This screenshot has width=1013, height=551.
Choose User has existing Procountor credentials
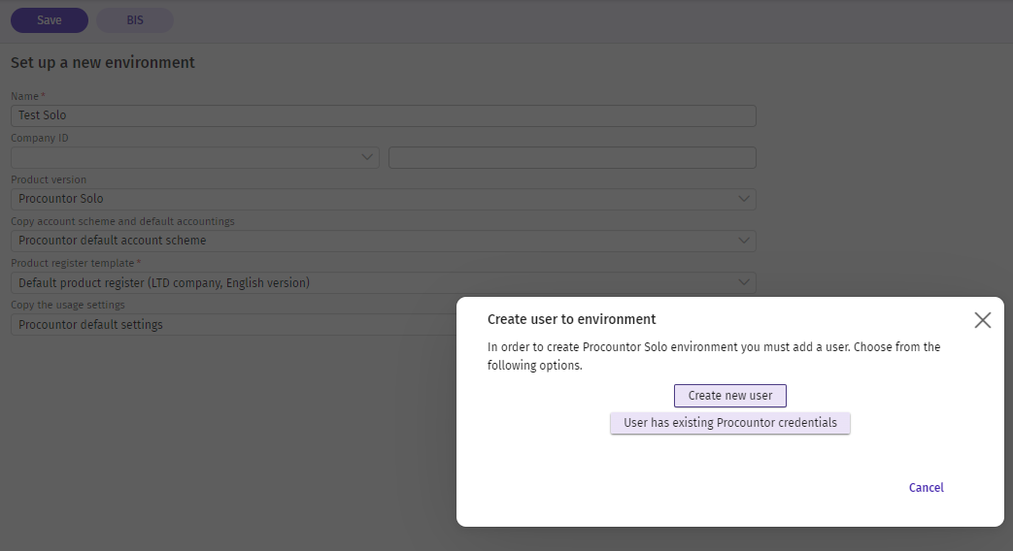click(730, 423)
